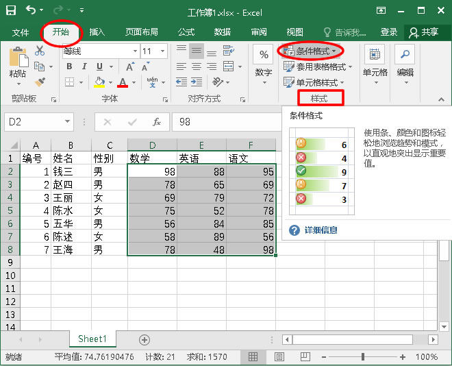The width and height of the screenshot is (452, 366).
Task: Open 套用表格格式 menu
Action: (x=318, y=67)
